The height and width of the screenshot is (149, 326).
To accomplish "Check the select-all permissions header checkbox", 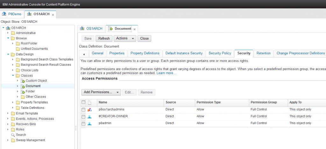I will 83,102.
